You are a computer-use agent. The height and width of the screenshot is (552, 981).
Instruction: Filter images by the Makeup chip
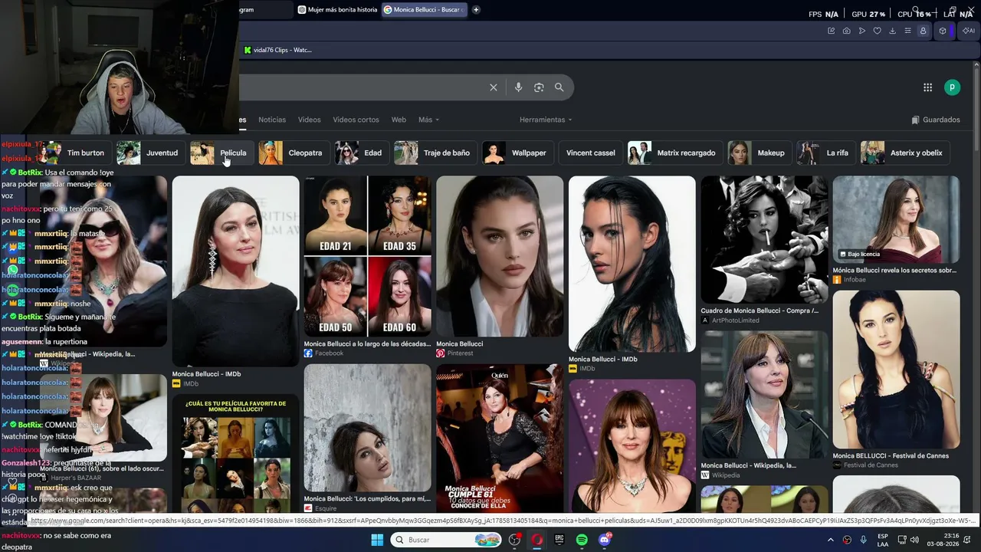click(x=759, y=153)
